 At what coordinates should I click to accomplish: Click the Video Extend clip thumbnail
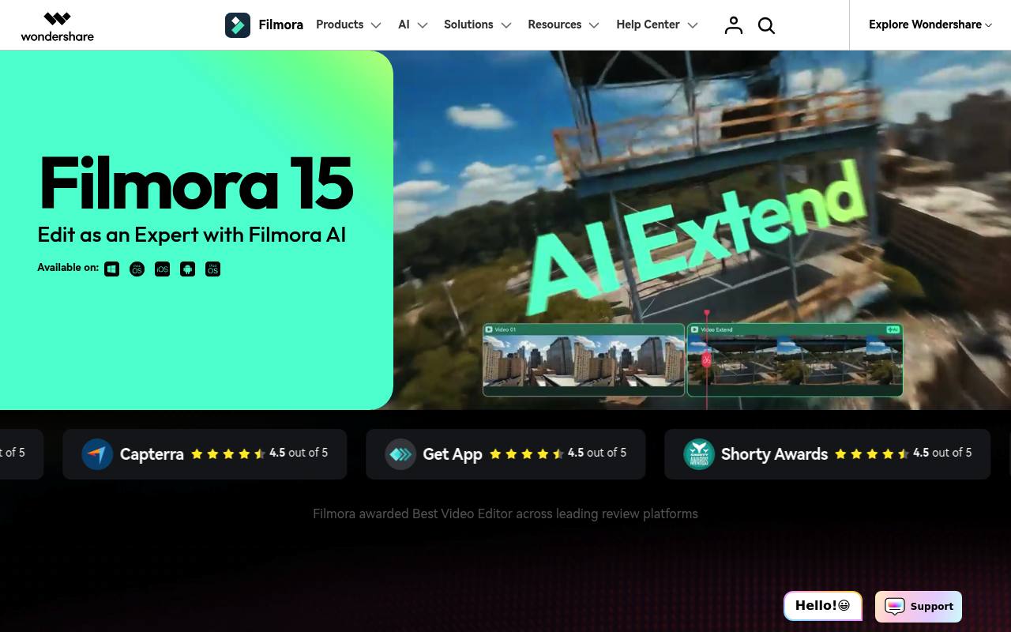[x=795, y=359]
